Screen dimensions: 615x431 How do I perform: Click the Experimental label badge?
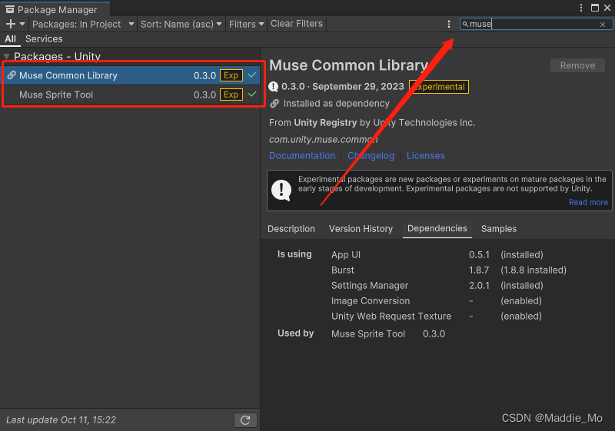tap(439, 87)
